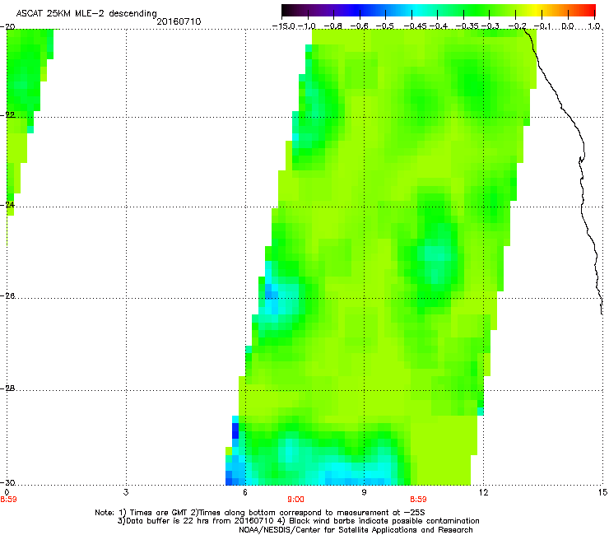Pick the red end of the color bar

point(589,11)
